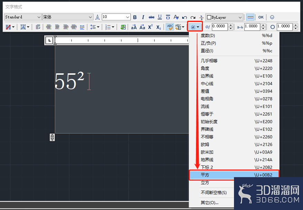
Task: Increase the oblique angle value
Action: [231, 25]
